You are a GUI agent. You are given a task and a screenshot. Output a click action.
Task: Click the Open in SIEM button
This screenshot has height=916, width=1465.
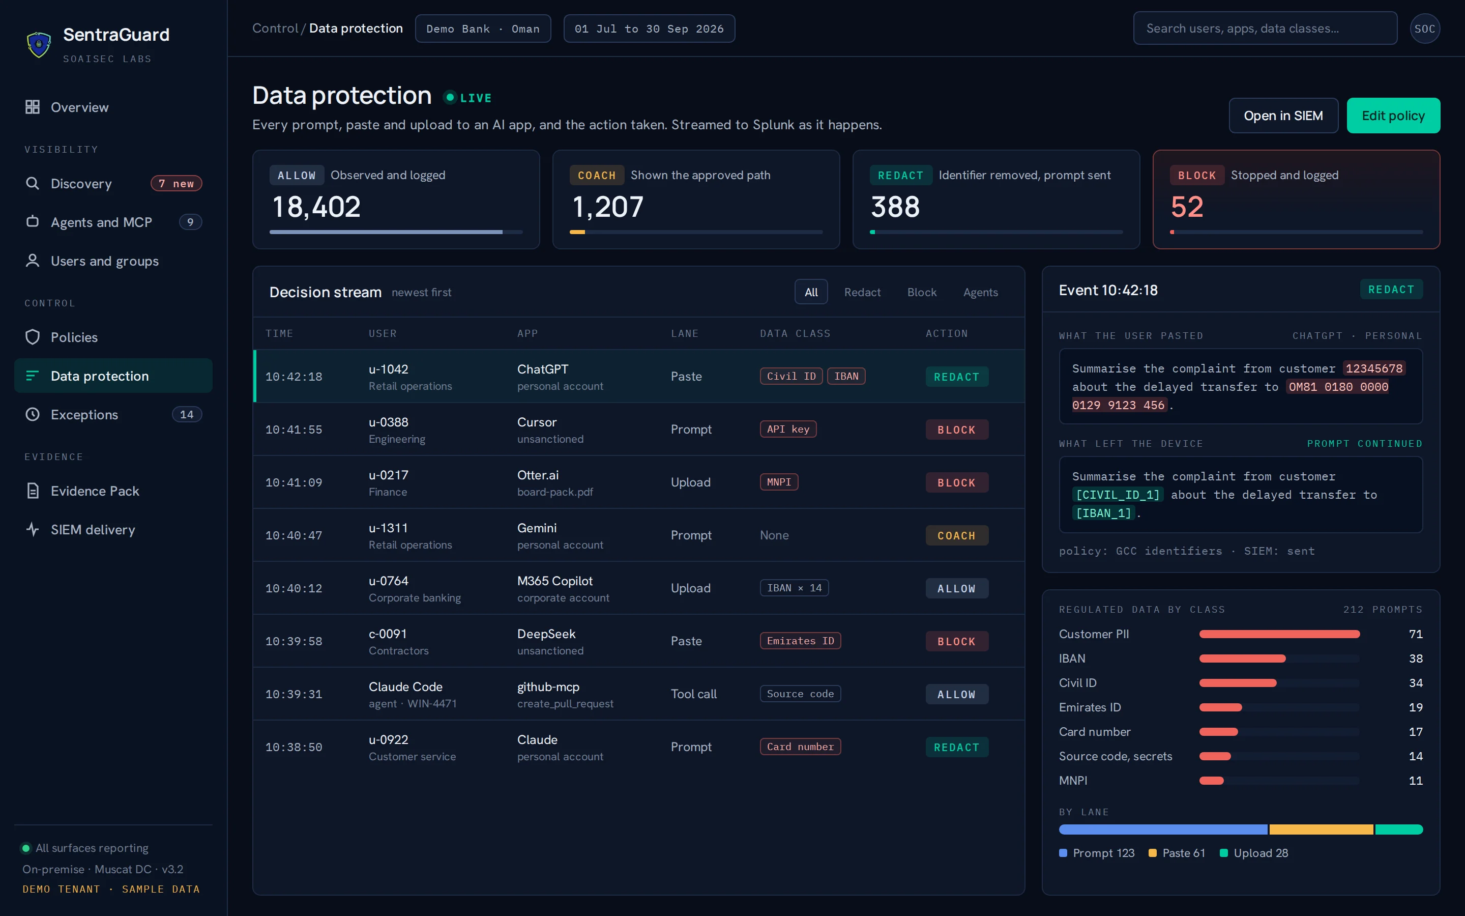coord(1283,116)
